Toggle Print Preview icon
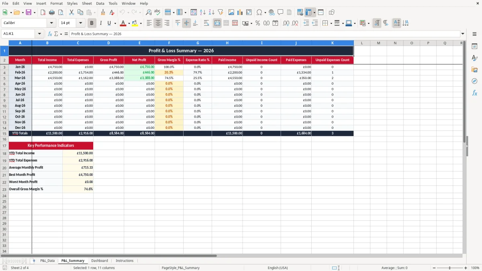 click(x=61, y=12)
